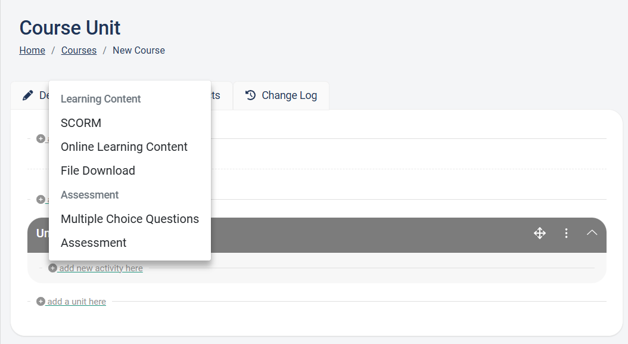Click the plus icon beside "add a unit here"
Viewport: 628px width, 344px height.
(41, 302)
